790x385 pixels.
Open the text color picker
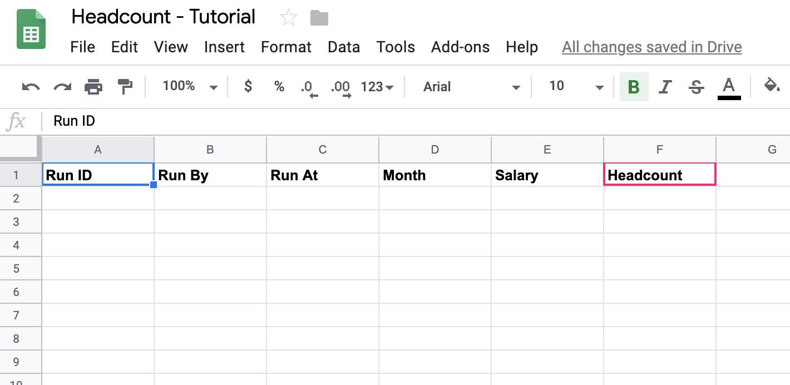coord(729,88)
